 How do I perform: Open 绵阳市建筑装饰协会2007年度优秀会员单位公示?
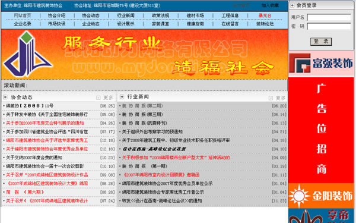coord(167,184)
